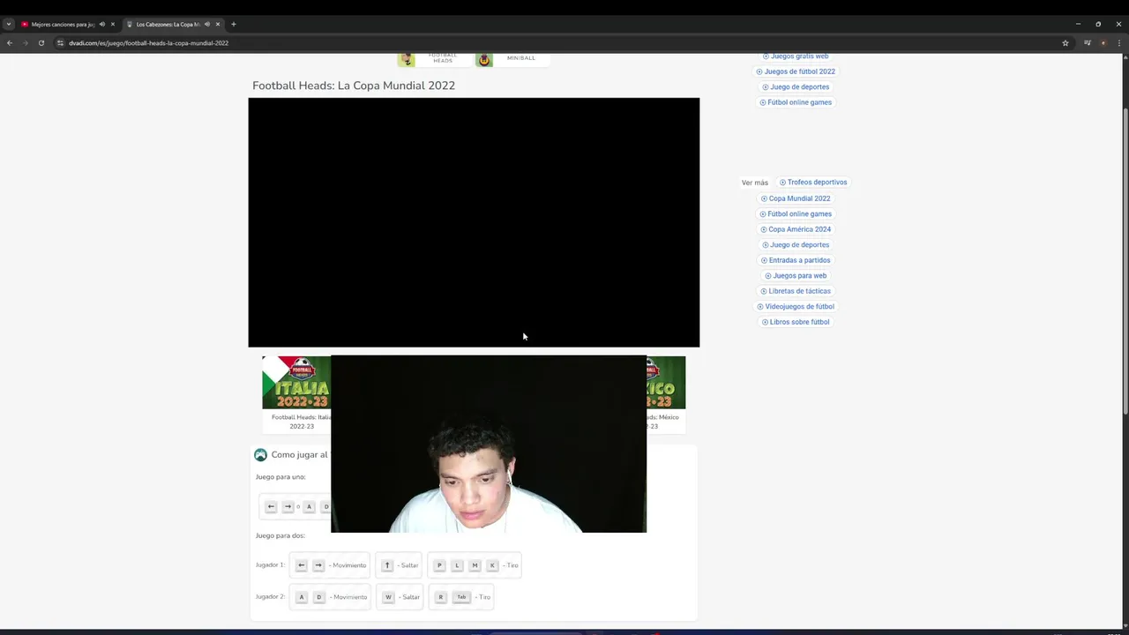Open Copa Mundial 2022 link

(796, 198)
